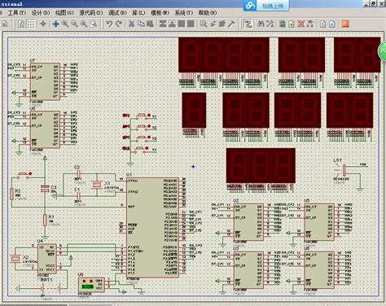
Task: Open the 设计(D) menu
Action: click(41, 12)
